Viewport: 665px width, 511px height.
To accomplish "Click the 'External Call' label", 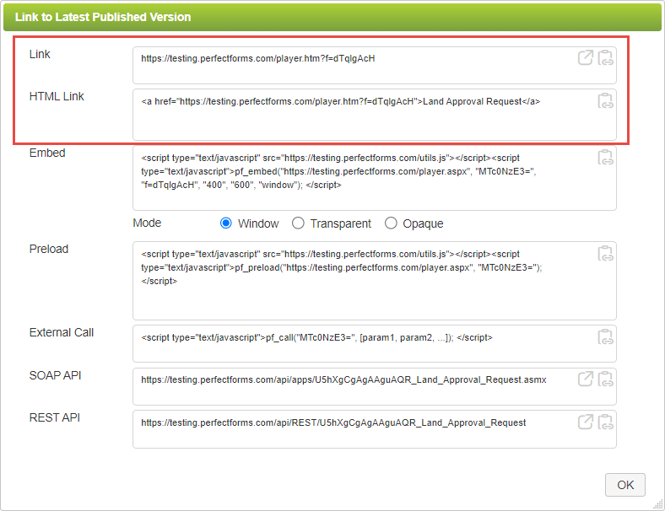I will pos(61,332).
